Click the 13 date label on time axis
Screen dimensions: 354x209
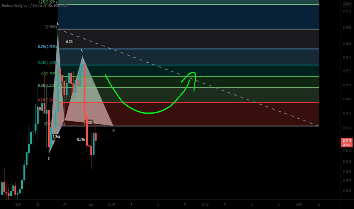point(252,204)
